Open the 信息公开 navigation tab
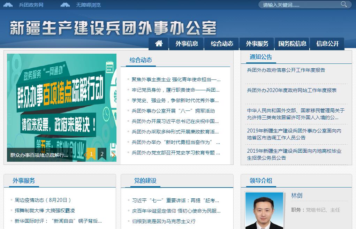This screenshot has width=356, height=229. click(x=327, y=44)
